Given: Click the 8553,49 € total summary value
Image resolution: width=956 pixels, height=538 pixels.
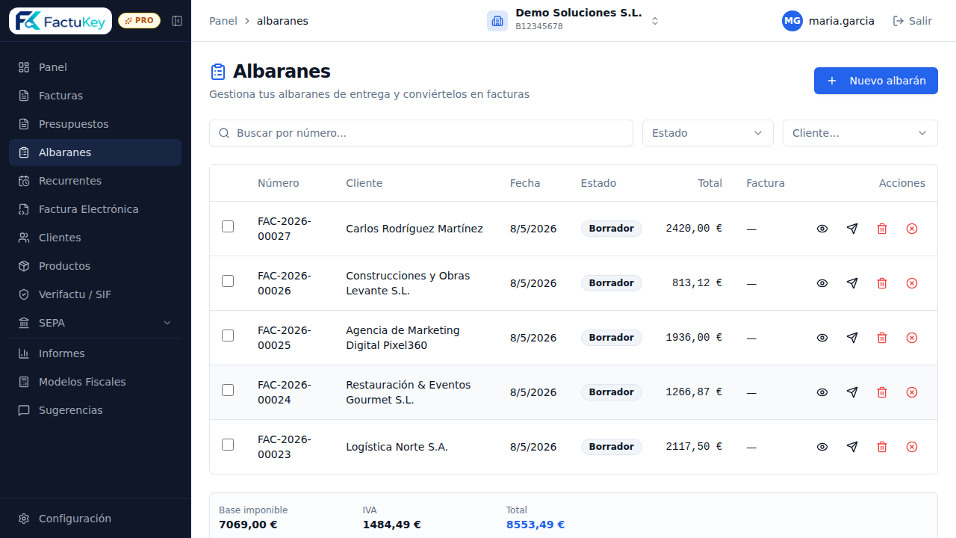Looking at the screenshot, I should [x=536, y=525].
